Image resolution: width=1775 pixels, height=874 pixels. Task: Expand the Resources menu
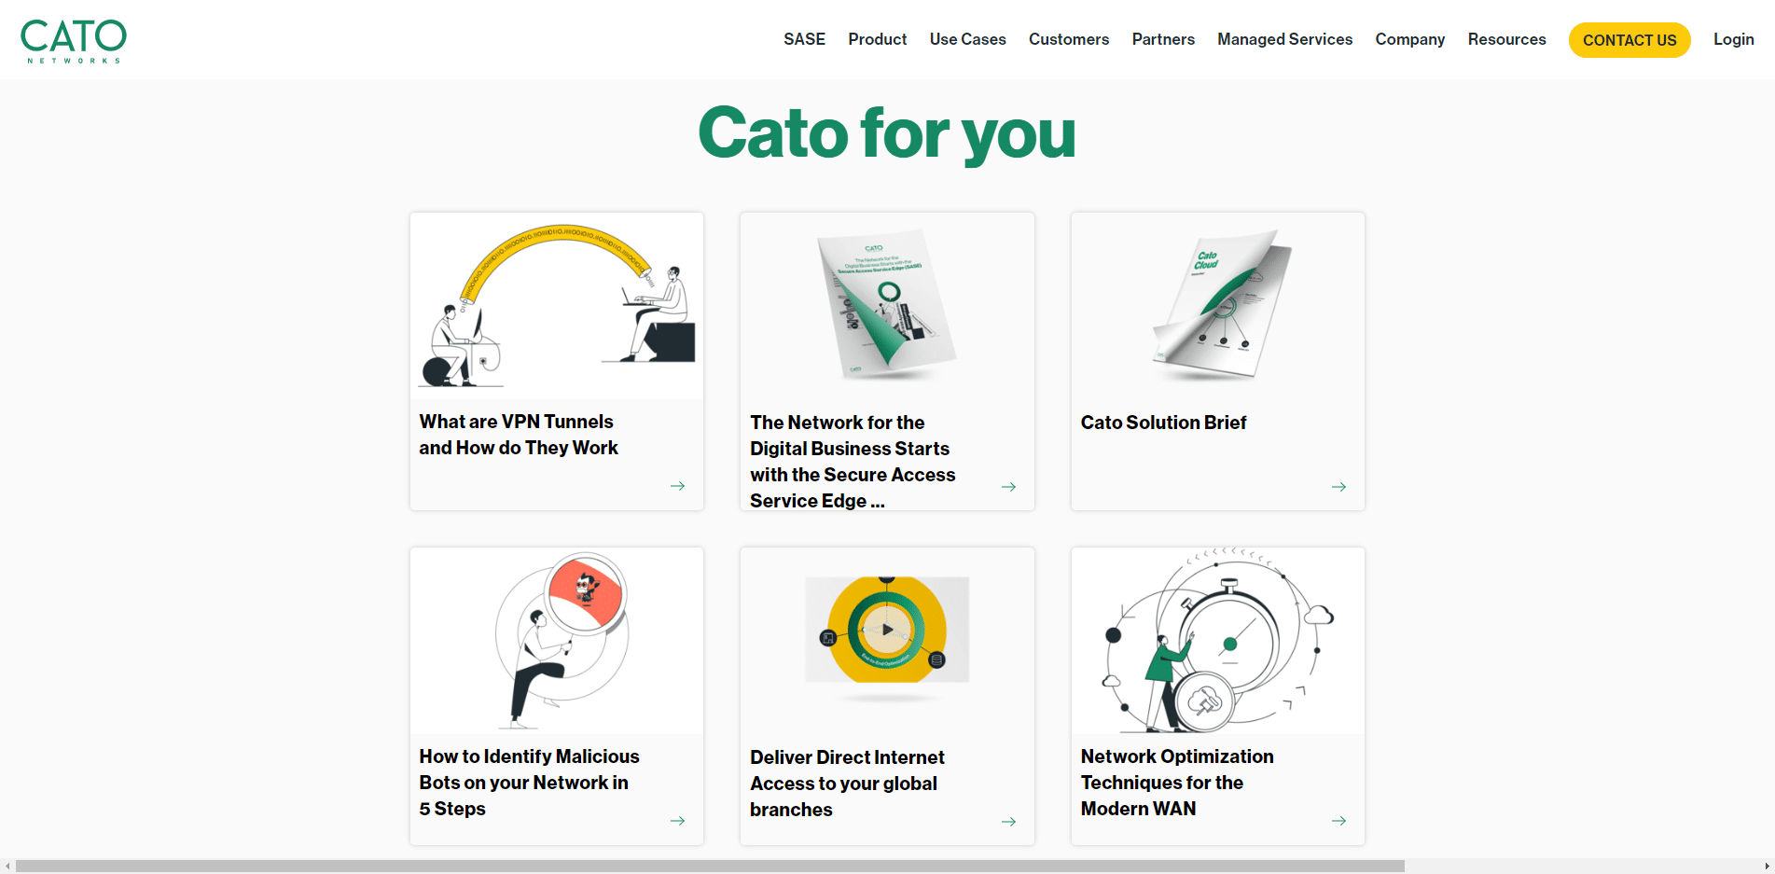[x=1506, y=39]
